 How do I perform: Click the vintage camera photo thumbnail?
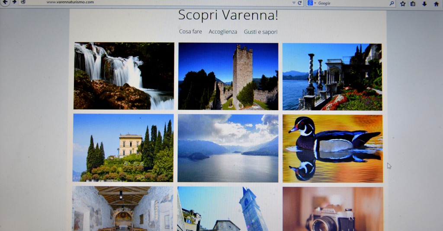pyautogui.click(x=333, y=209)
